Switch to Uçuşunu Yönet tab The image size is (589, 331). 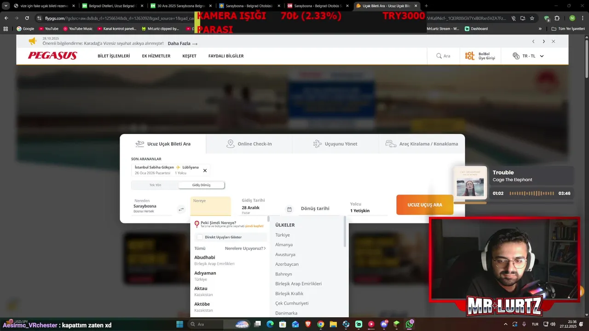(x=335, y=144)
